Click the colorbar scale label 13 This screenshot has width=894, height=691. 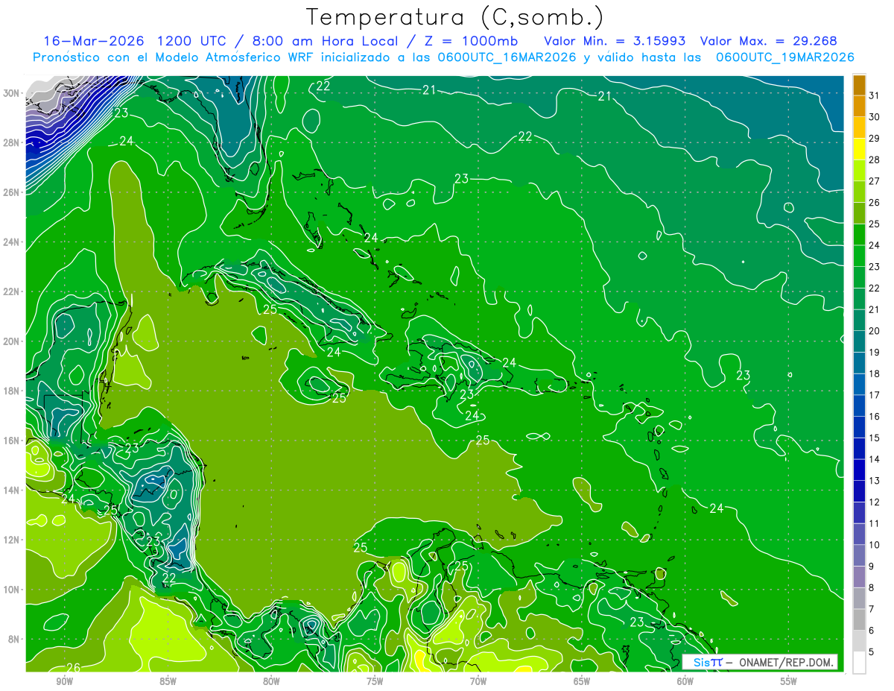pyautogui.click(x=875, y=481)
